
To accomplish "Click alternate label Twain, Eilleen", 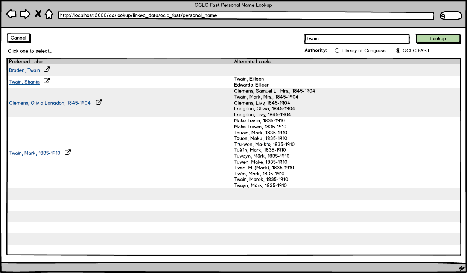I will [x=249, y=79].
